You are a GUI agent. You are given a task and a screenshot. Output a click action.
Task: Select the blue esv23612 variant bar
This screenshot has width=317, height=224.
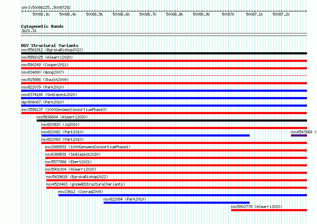183,195
